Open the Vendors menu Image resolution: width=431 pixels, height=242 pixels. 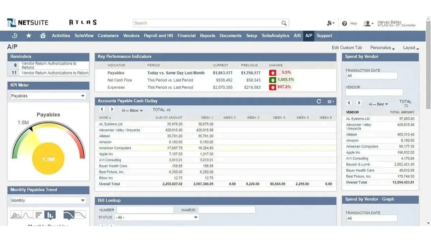point(131,35)
